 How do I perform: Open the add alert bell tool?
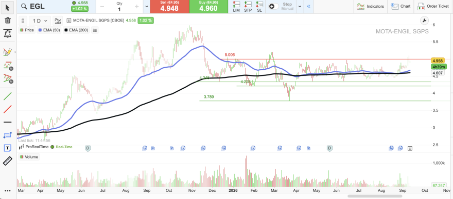[x=8, y=33]
